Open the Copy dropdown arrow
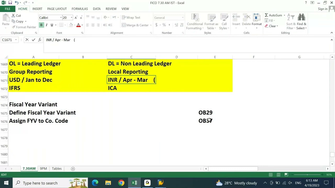Image resolution: width=335 pixels, height=188 pixels. pyautogui.click(x=26, y=21)
